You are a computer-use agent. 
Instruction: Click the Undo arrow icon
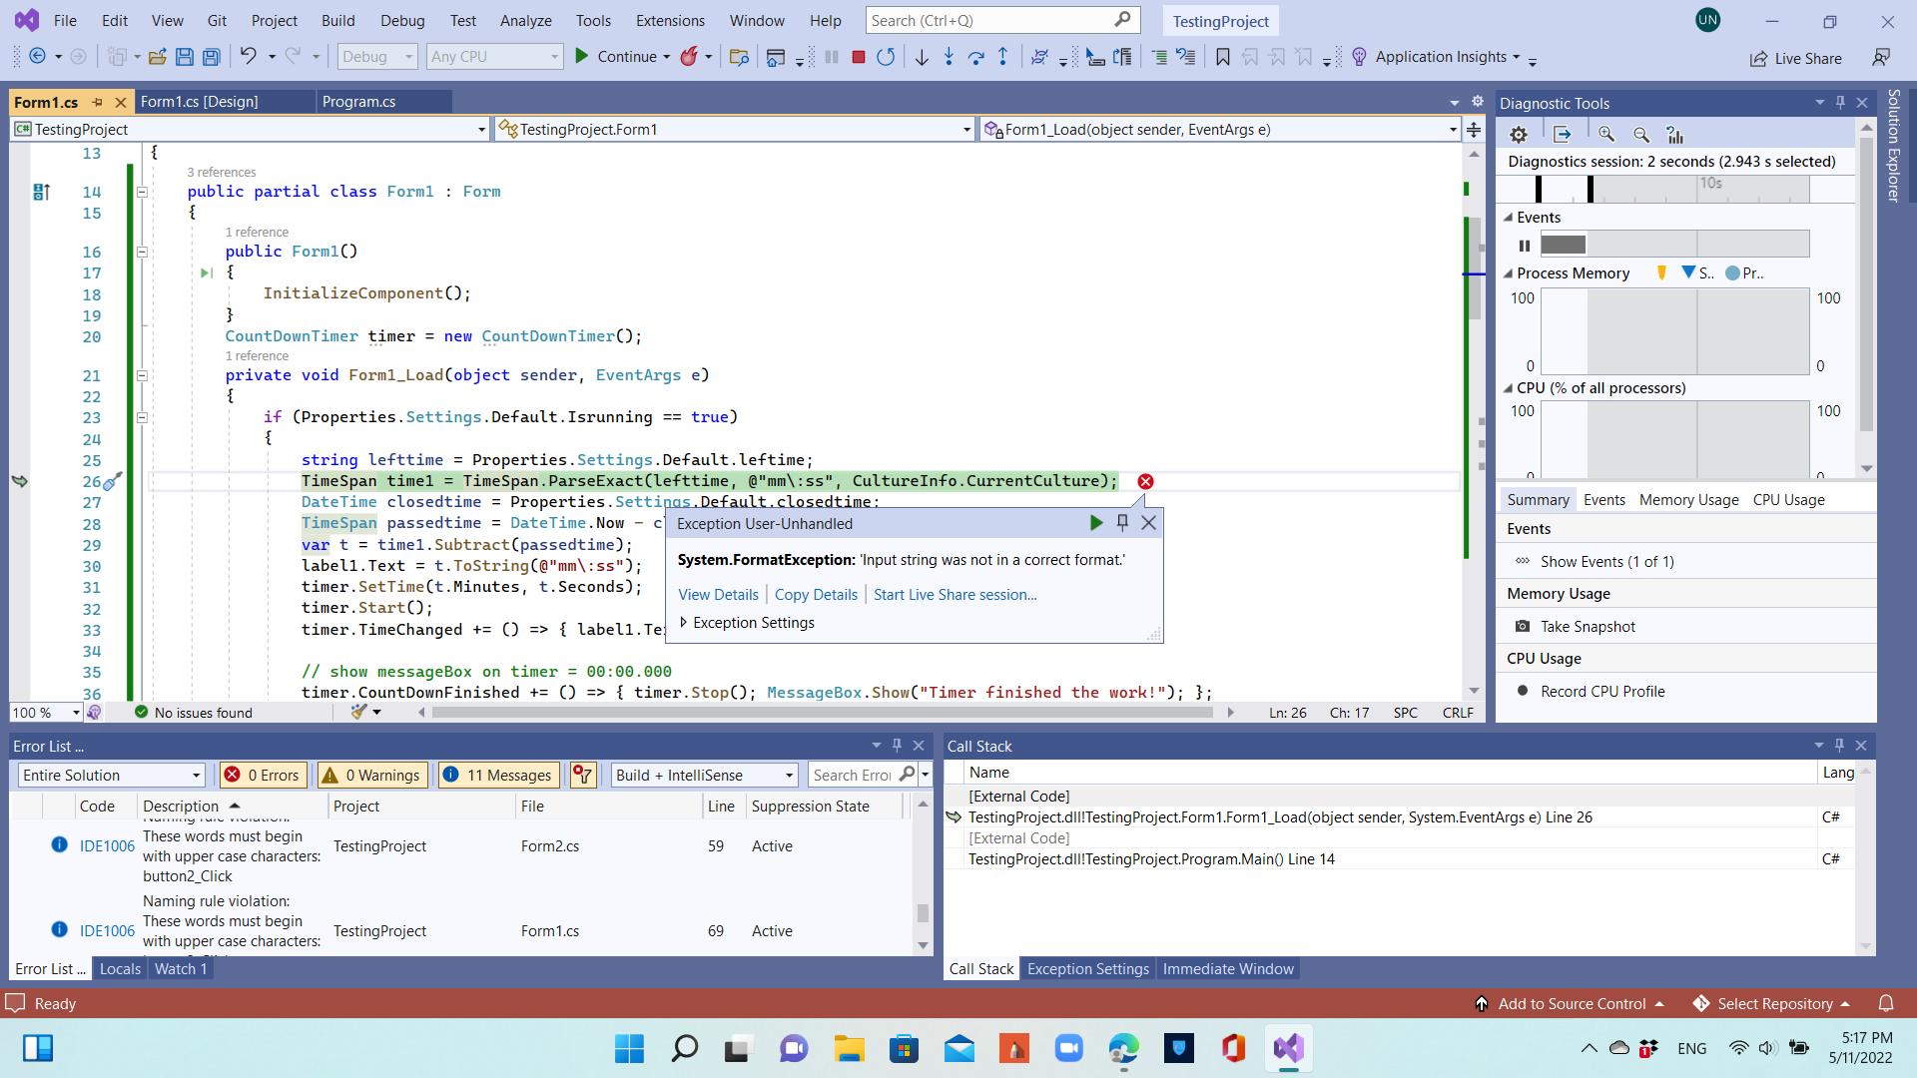[248, 56]
